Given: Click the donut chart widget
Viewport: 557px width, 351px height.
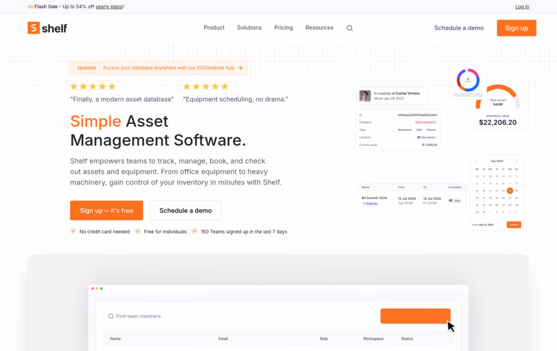Looking at the screenshot, I should pos(468,80).
